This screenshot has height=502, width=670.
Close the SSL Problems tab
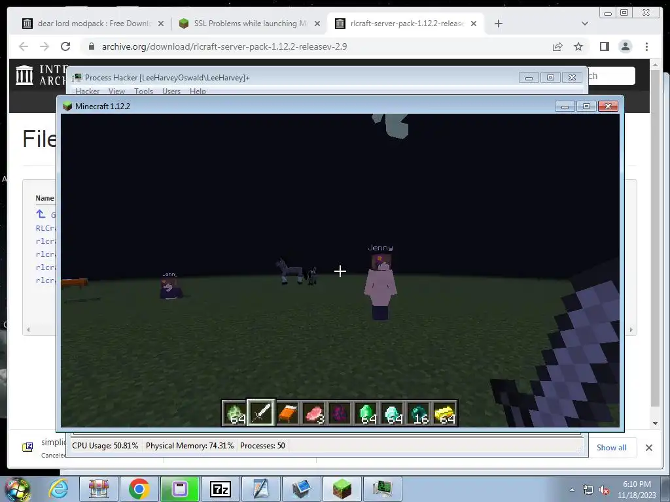(317, 24)
